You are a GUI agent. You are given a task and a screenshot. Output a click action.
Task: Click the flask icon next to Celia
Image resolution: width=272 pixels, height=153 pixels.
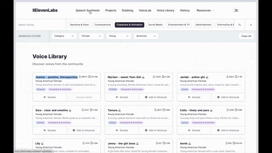pyautogui.click(x=211, y=110)
